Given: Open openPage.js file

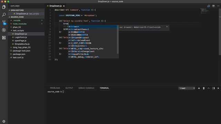Looking at the screenshot, I should (x=26, y=41).
